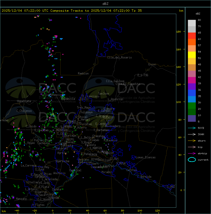Click the cyan 50YD arrow icon

click(192, 128)
